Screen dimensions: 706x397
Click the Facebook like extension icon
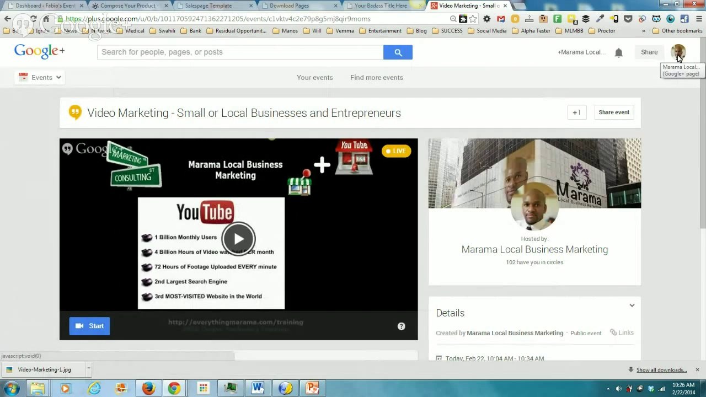(x=684, y=19)
